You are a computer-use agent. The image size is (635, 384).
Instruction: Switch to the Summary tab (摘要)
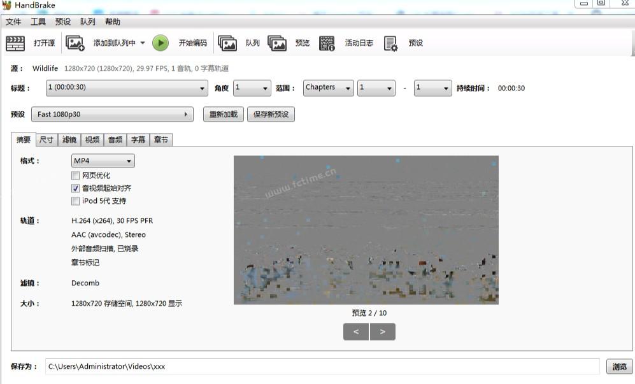(x=24, y=139)
